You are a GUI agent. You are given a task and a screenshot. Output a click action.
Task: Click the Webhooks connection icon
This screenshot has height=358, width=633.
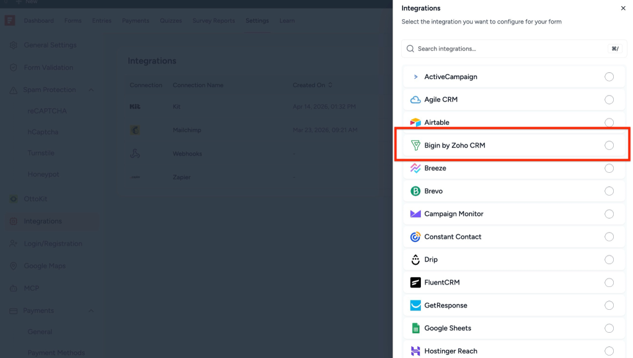(135, 154)
